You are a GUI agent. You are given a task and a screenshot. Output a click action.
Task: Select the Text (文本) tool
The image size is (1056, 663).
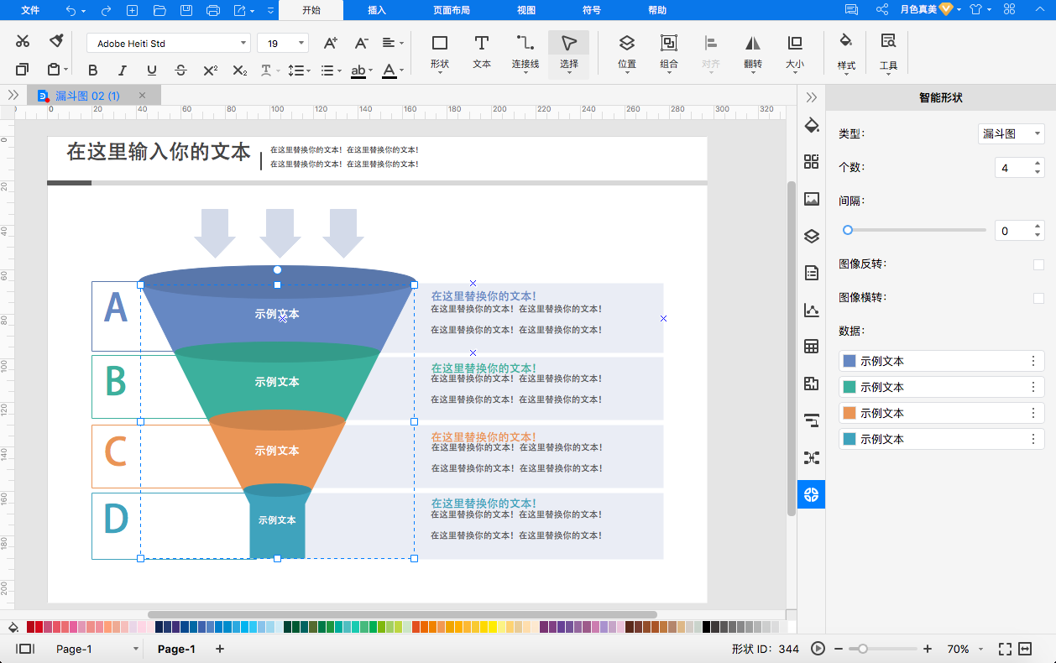pyautogui.click(x=482, y=52)
